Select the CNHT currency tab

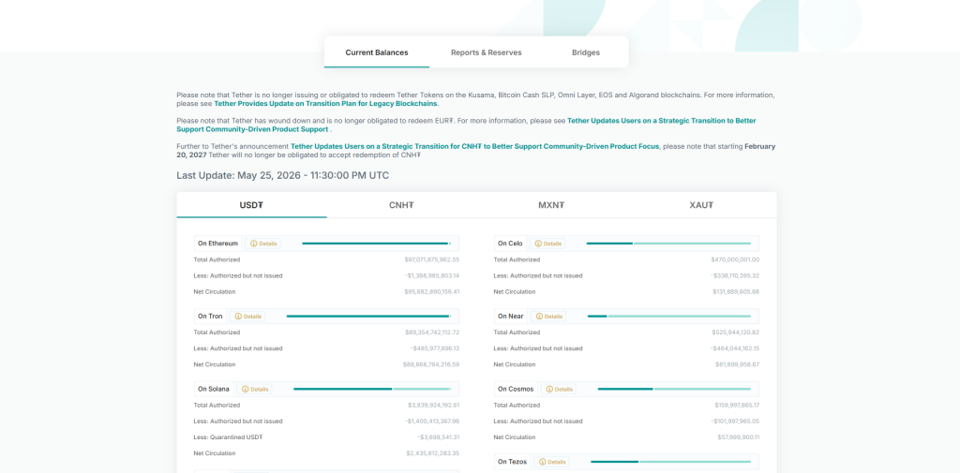tap(401, 205)
